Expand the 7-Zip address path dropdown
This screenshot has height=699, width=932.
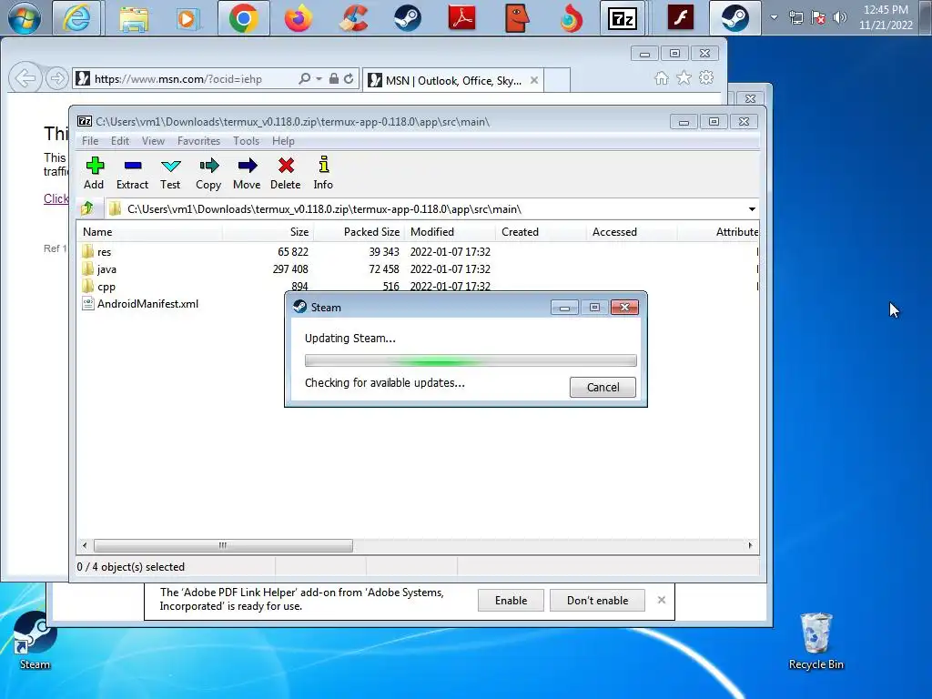(x=751, y=209)
